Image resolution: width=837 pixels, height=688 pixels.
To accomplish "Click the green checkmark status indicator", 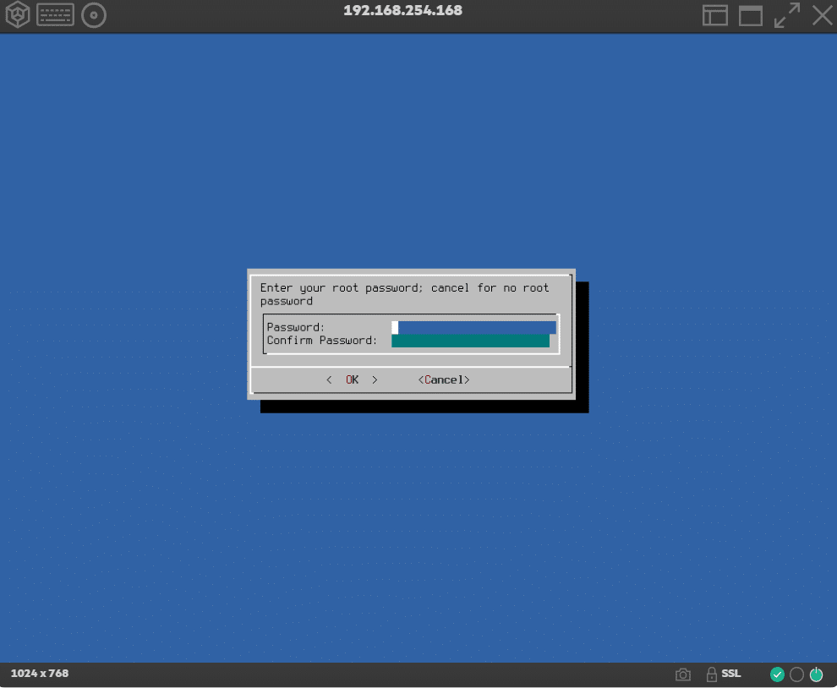I will (777, 674).
